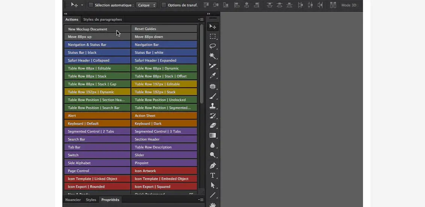
Task: Select the Crop tool
Action: 213,66
